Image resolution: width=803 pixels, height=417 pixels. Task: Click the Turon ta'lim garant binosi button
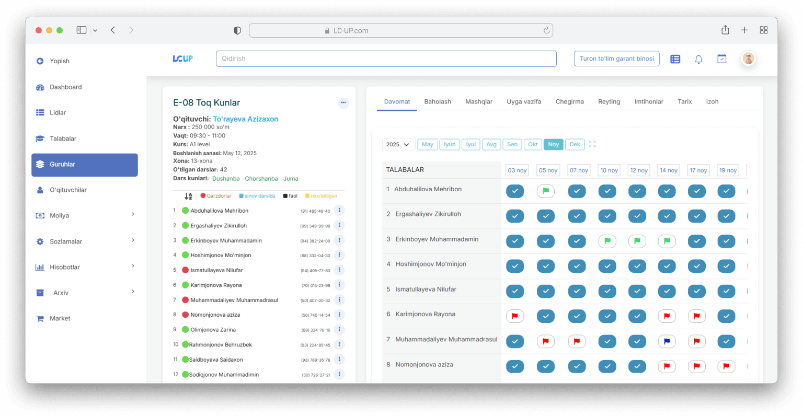(616, 59)
